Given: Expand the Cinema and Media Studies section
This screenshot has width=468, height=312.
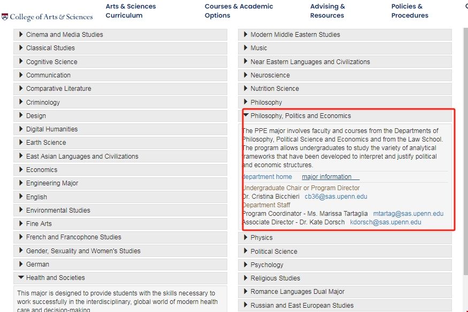Looking at the screenshot, I should (64, 35).
